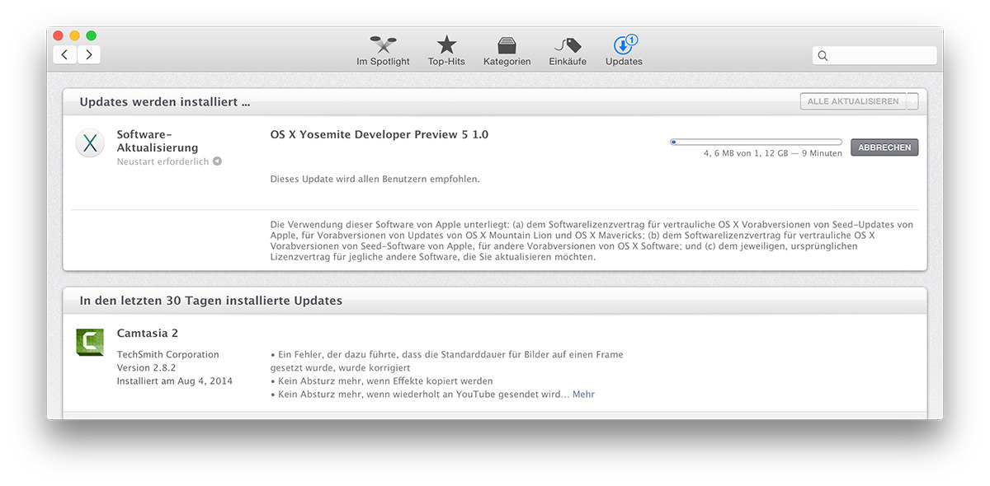Click the green zoom window button

point(92,35)
